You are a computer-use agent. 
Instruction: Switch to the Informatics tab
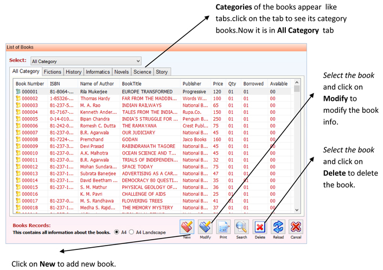click(x=98, y=72)
